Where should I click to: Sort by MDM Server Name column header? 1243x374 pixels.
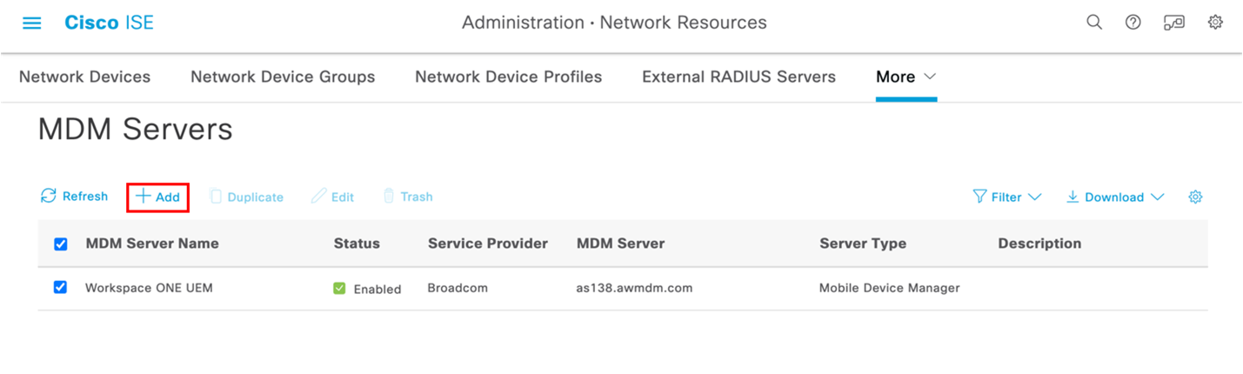point(152,244)
